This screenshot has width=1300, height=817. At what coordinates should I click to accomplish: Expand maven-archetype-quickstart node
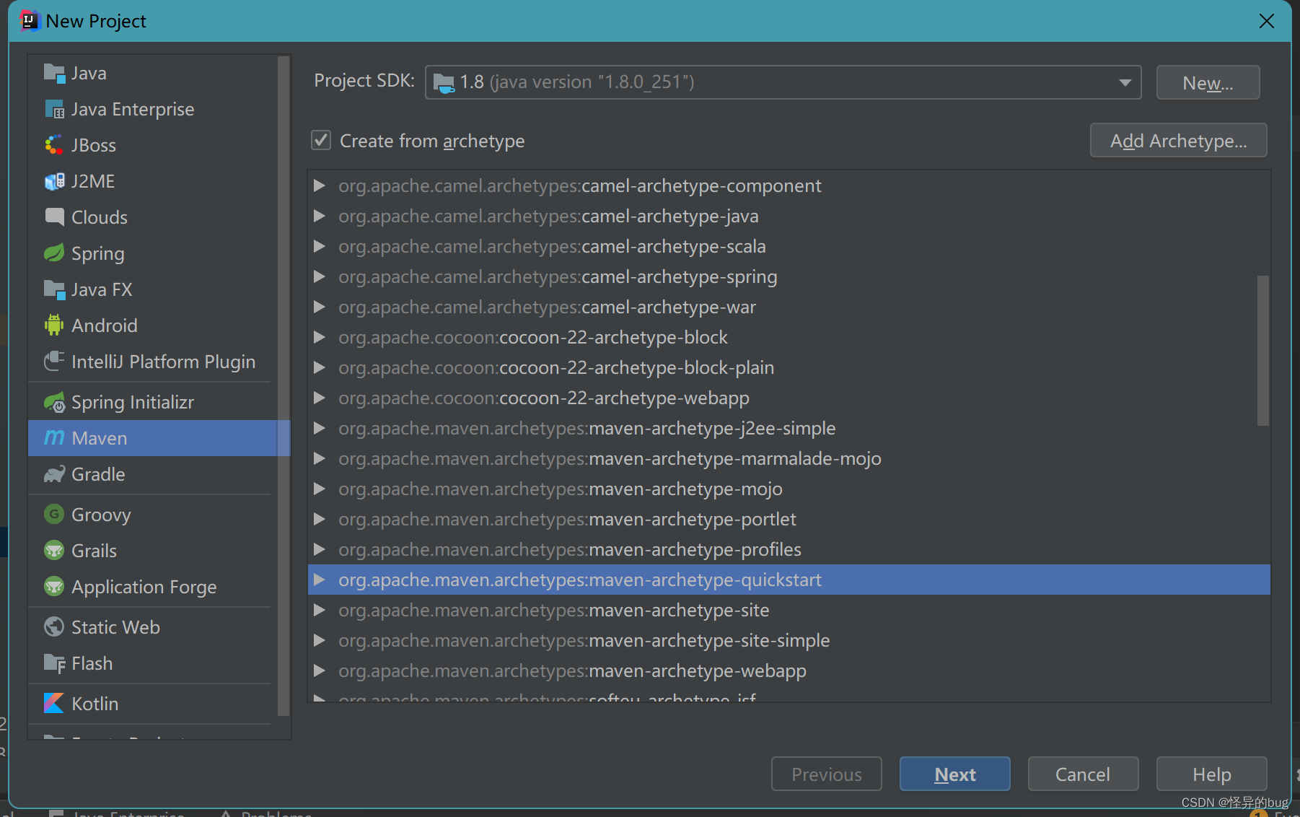point(319,580)
